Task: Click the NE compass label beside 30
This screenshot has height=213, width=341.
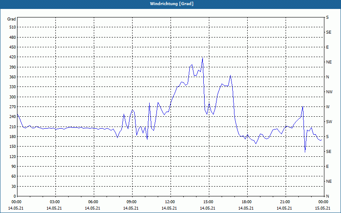Action: [x=329, y=181]
